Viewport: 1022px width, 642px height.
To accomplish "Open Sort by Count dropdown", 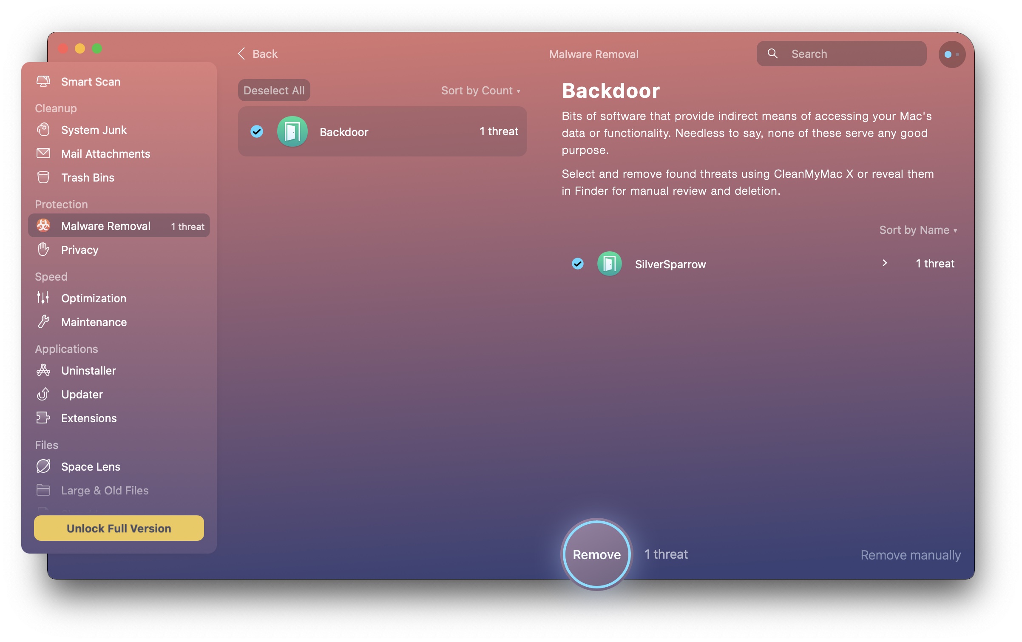I will coord(480,89).
